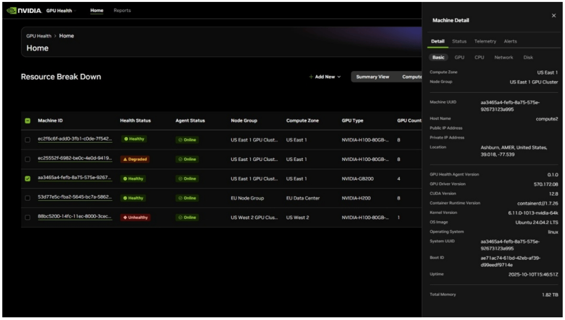Select the Detail tab in Machine Detail
This screenshot has width=565, height=320.
tap(438, 41)
